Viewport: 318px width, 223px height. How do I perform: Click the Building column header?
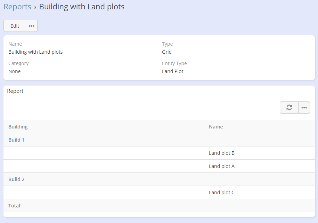pyautogui.click(x=18, y=127)
